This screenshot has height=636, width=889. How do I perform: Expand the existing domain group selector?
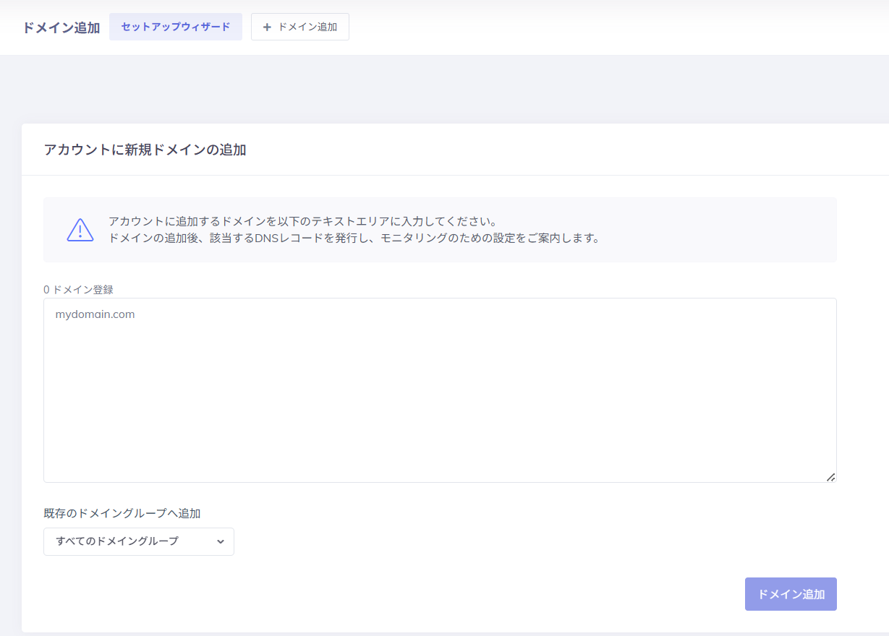[139, 541]
